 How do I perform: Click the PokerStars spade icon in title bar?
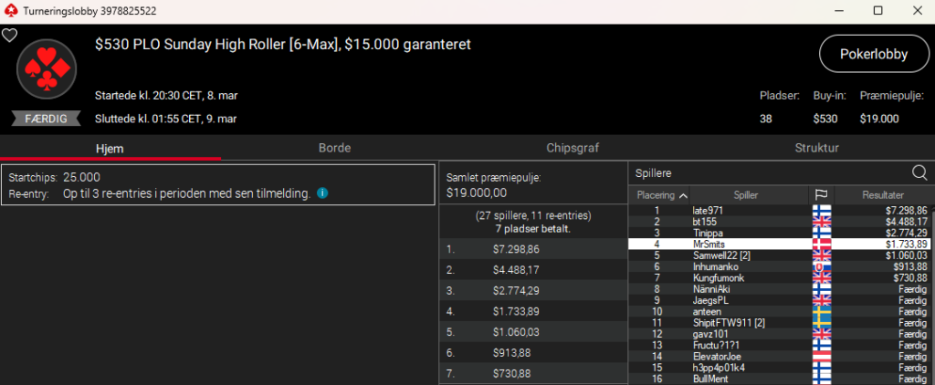coord(9,10)
